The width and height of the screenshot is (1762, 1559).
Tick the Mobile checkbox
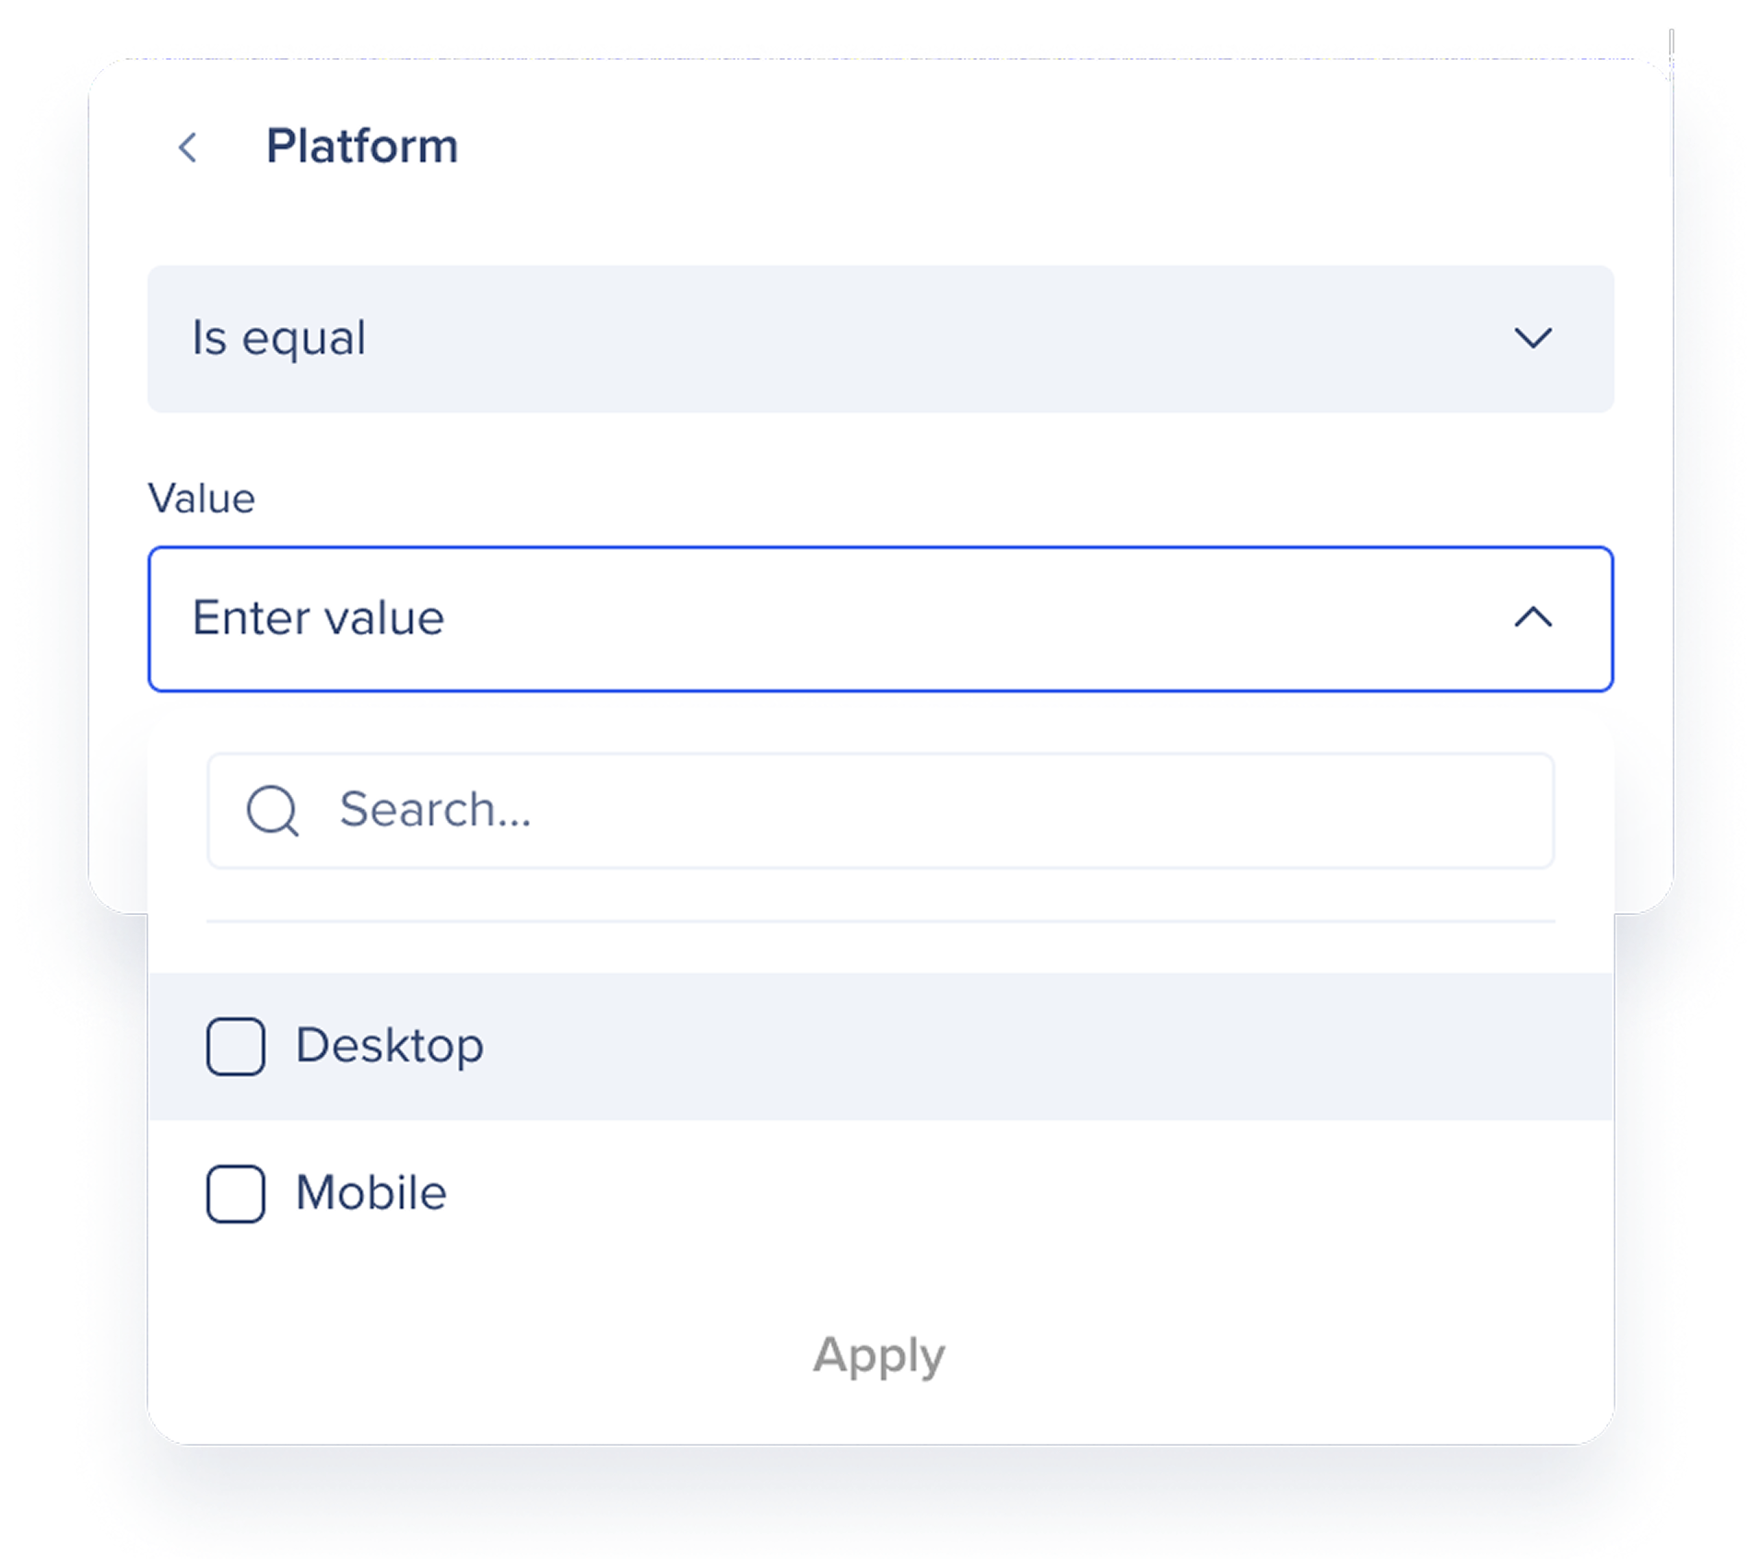click(x=236, y=1194)
